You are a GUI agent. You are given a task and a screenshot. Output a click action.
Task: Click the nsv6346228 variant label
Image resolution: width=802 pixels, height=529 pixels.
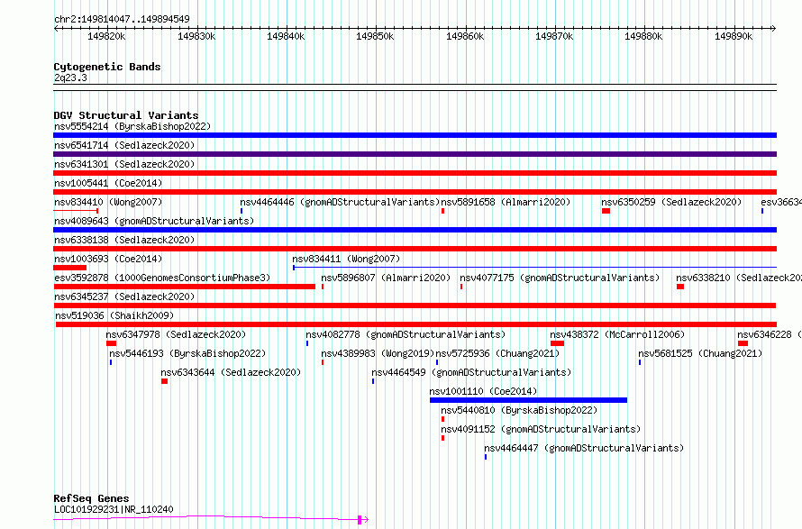point(770,334)
